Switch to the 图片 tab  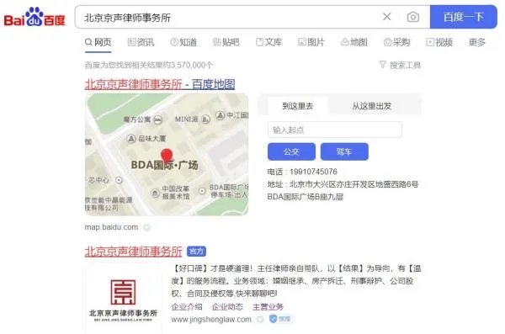[311, 42]
